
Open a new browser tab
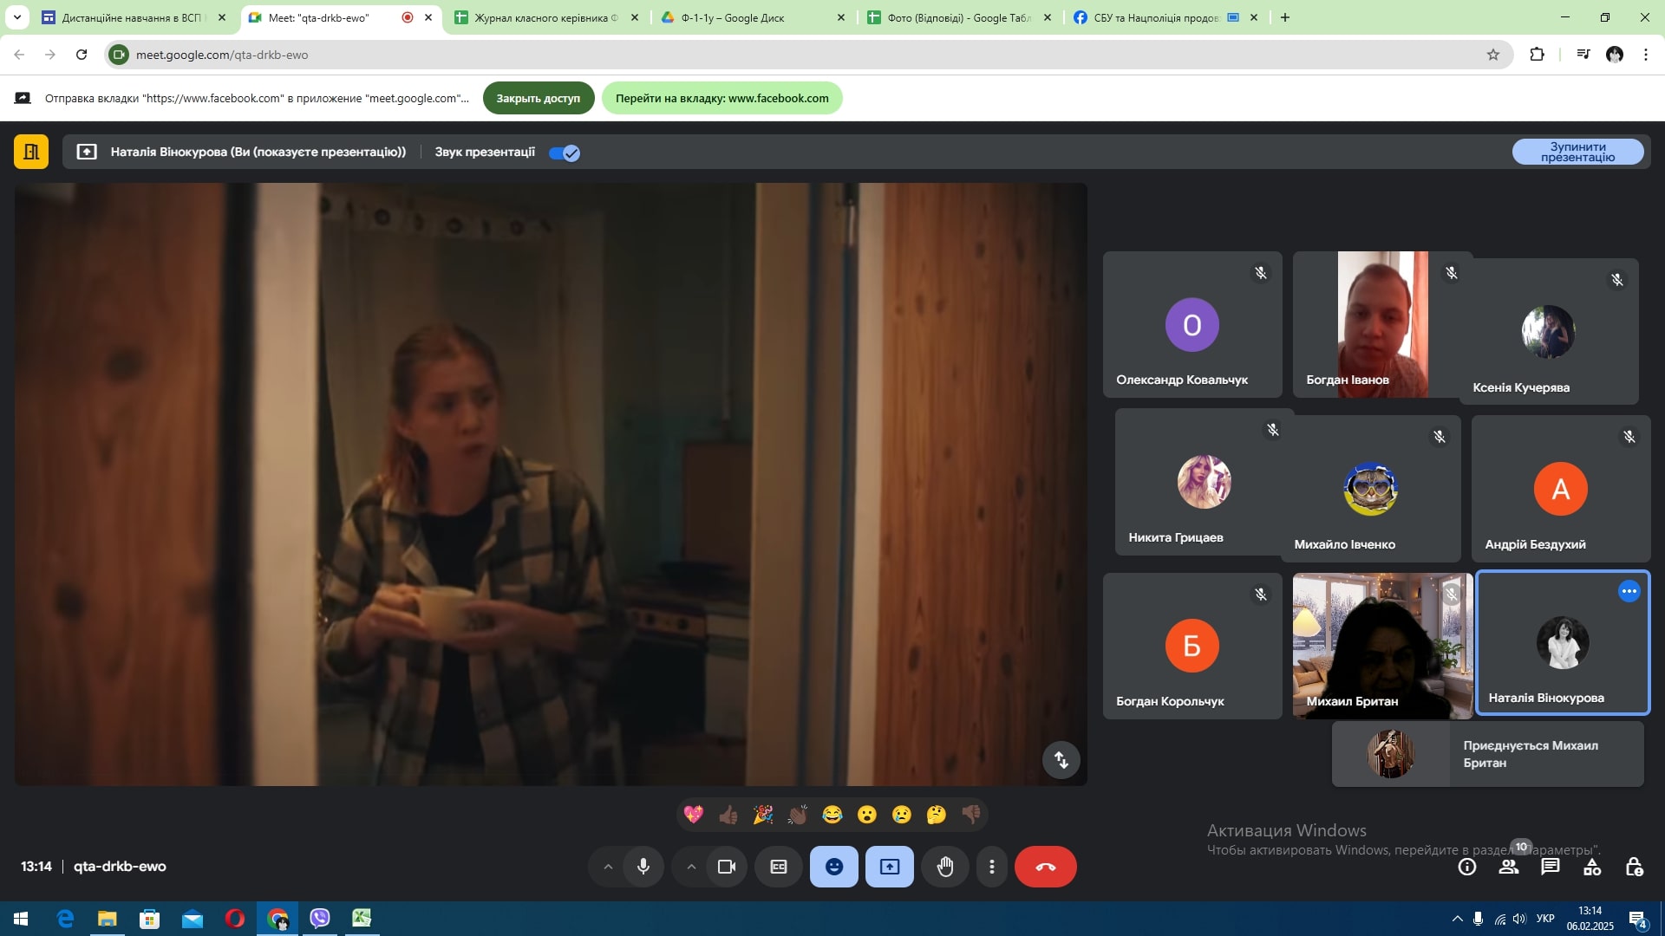[1285, 17]
